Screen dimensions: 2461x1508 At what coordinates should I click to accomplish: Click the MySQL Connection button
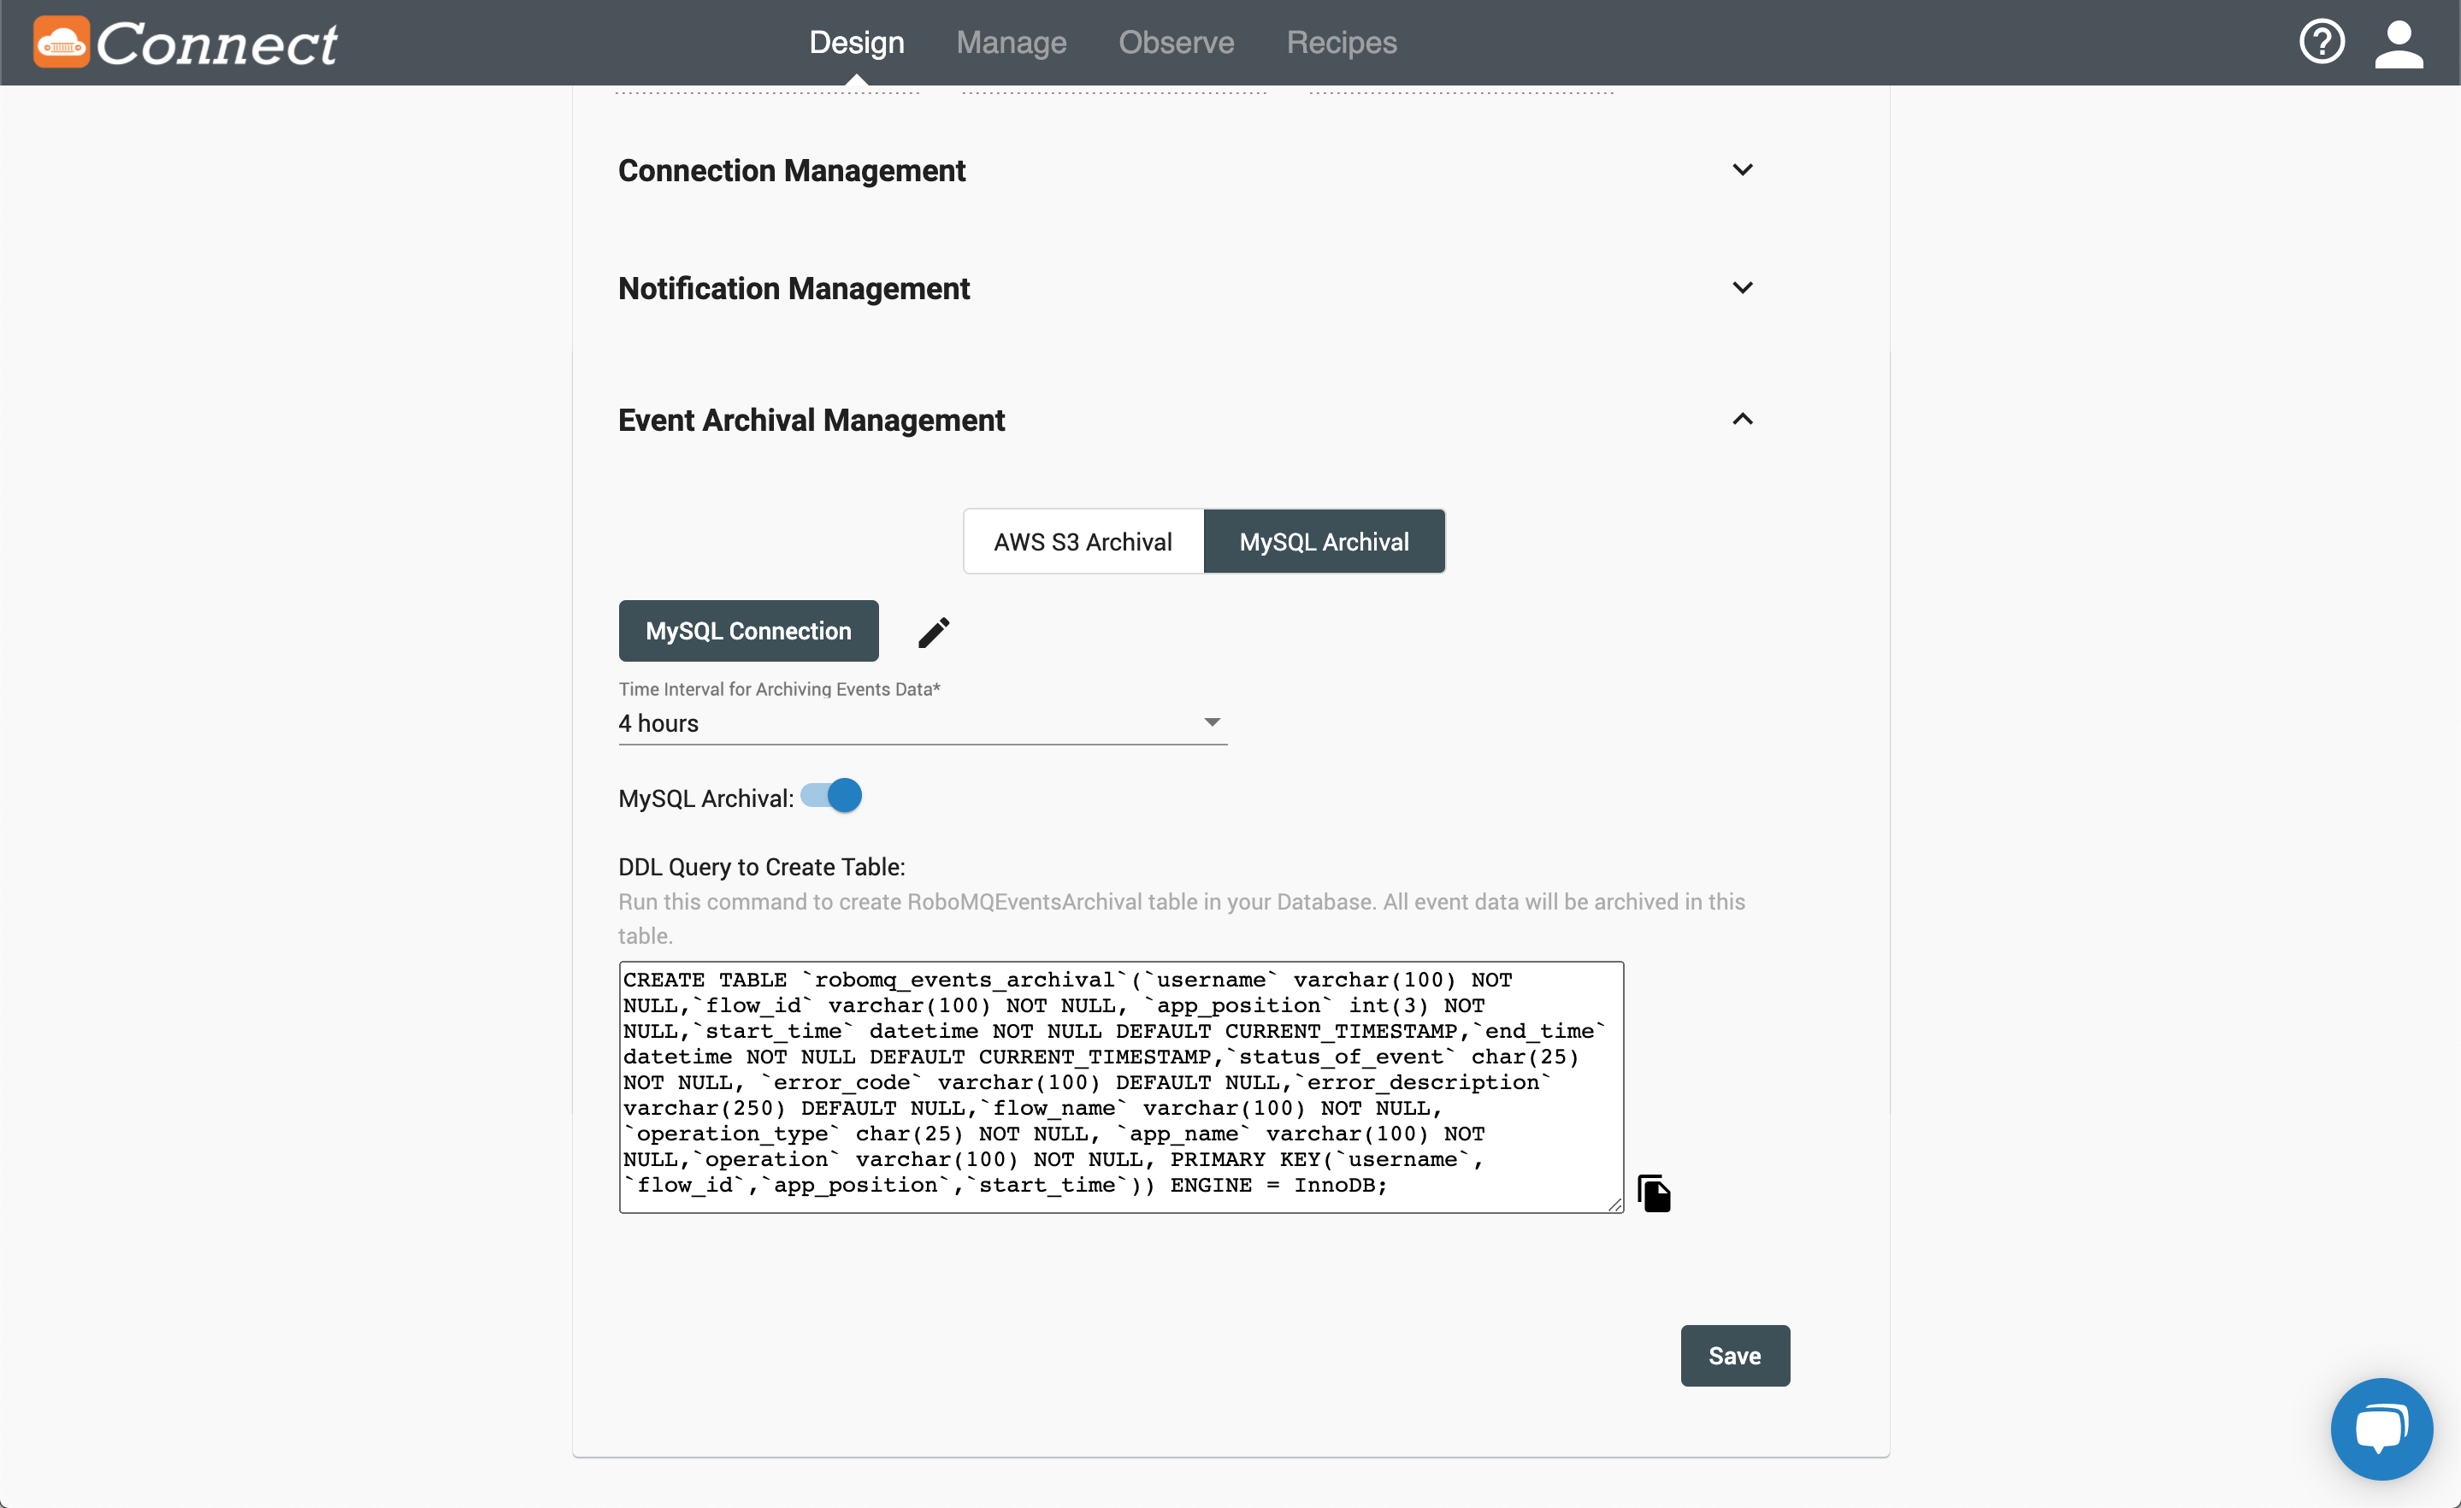[x=747, y=629]
